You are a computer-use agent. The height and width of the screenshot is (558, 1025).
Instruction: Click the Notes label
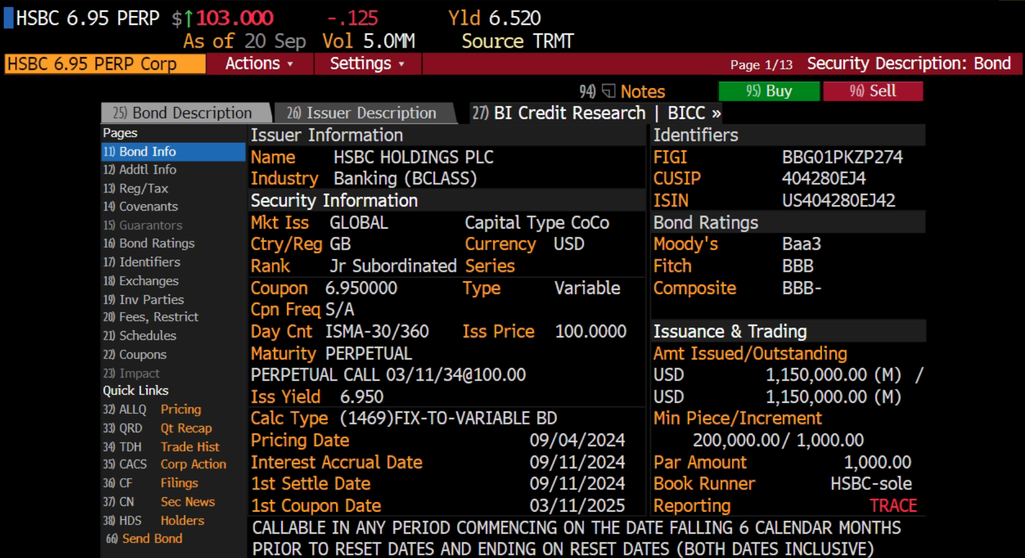[x=643, y=91]
